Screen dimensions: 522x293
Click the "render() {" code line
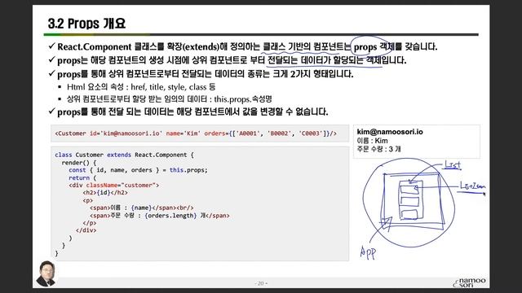[79, 163]
